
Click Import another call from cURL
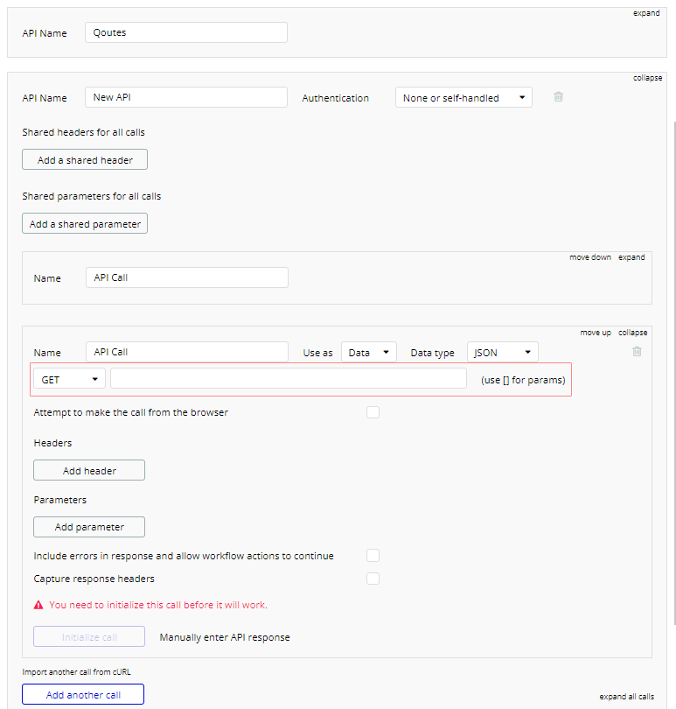pyautogui.click(x=76, y=672)
